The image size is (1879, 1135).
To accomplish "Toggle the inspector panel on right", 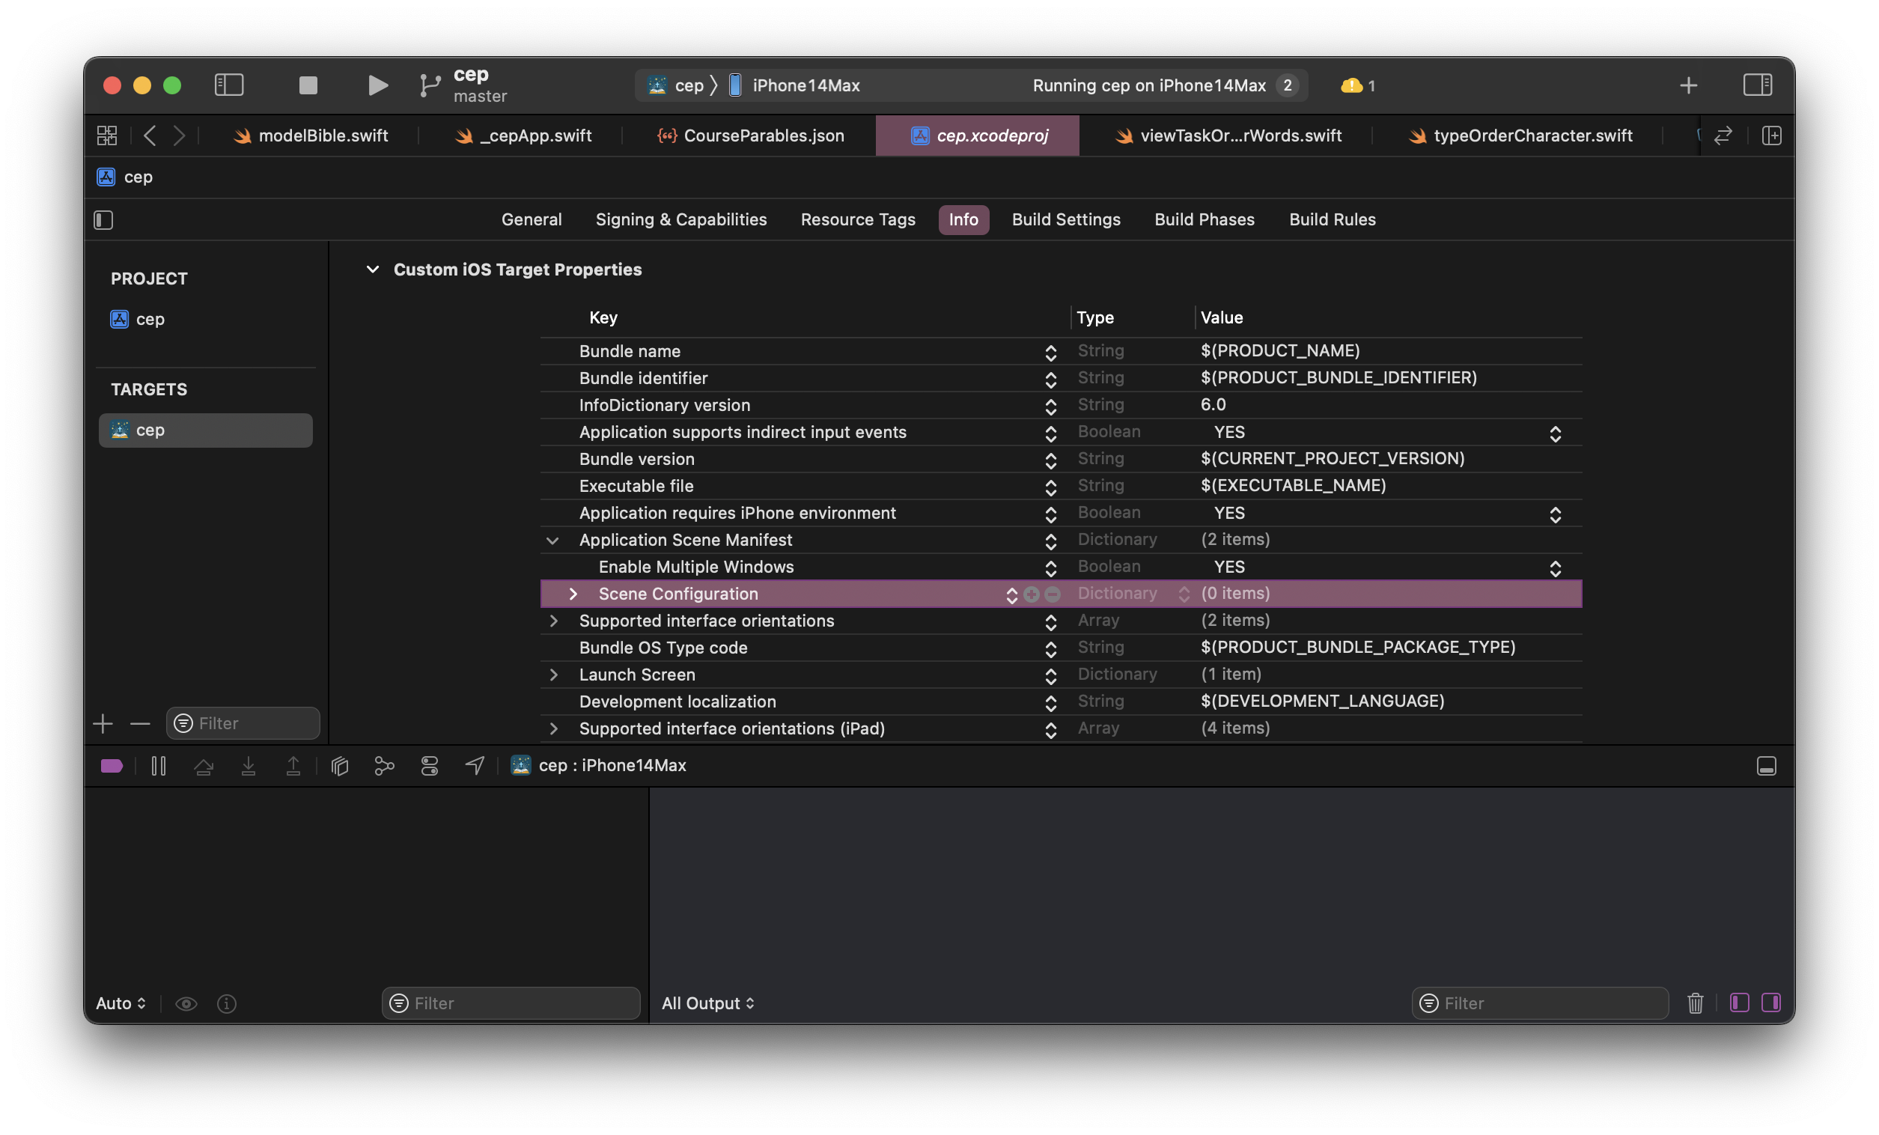I will (x=1757, y=85).
